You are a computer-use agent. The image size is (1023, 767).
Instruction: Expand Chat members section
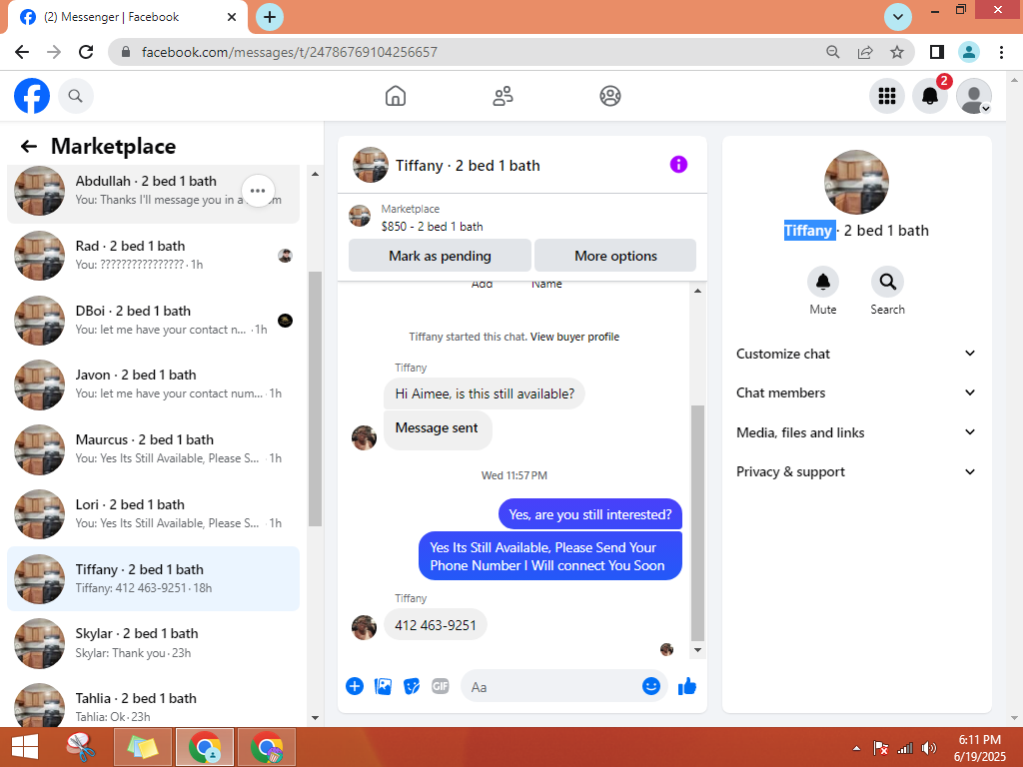[856, 392]
